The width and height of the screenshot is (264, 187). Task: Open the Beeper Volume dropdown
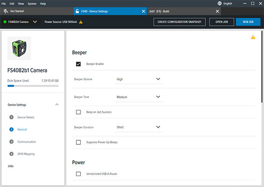(139, 79)
